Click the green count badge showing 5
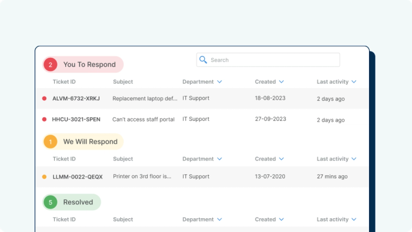The image size is (412, 232). pos(50,202)
